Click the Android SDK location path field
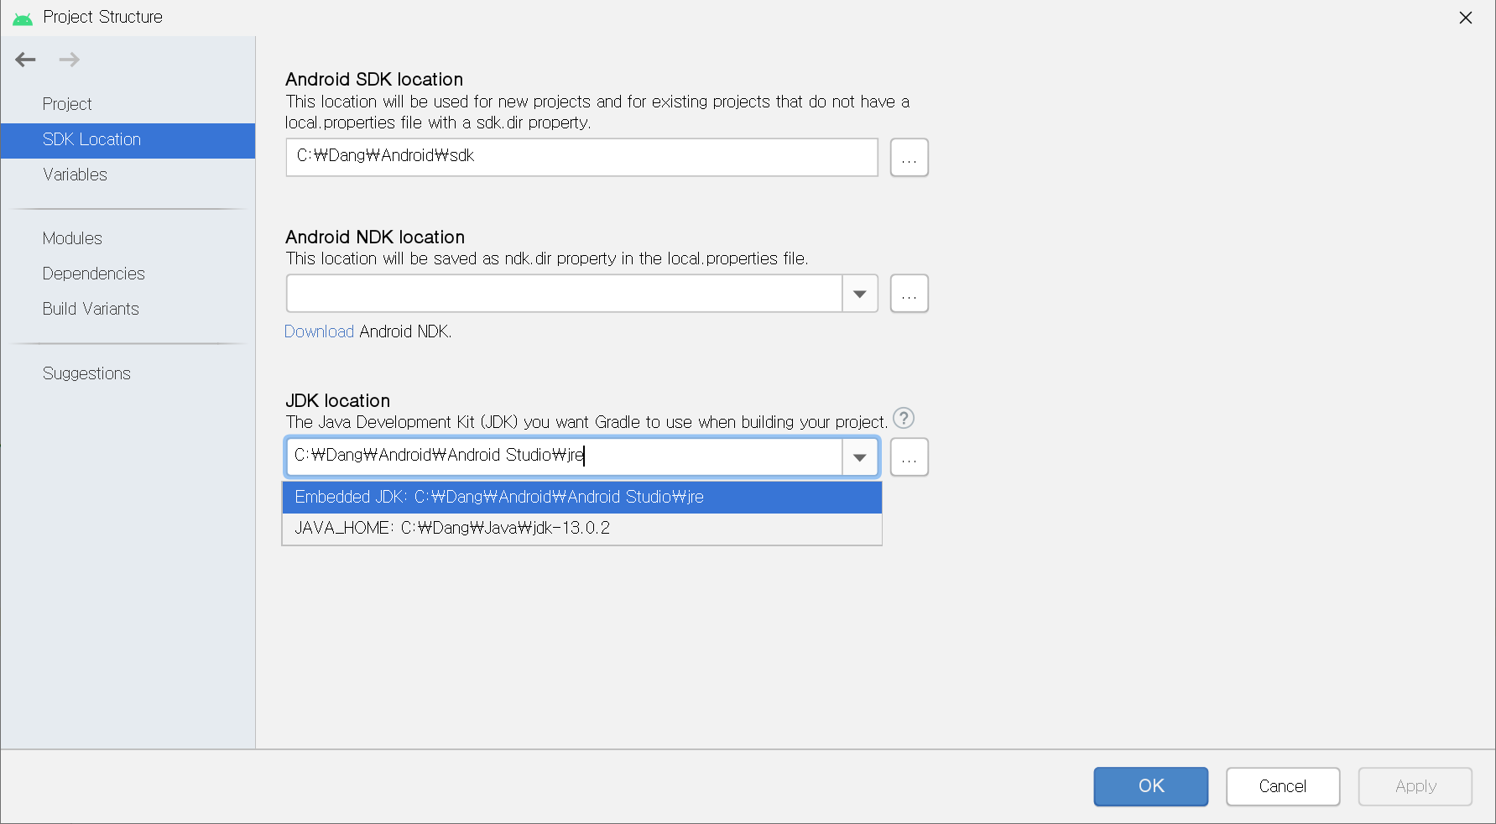The height and width of the screenshot is (824, 1496). click(x=581, y=157)
